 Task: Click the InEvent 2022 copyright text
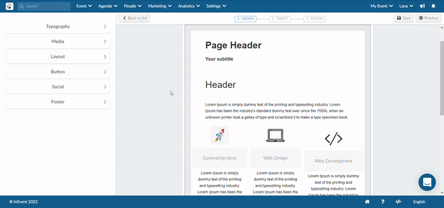(x=23, y=202)
